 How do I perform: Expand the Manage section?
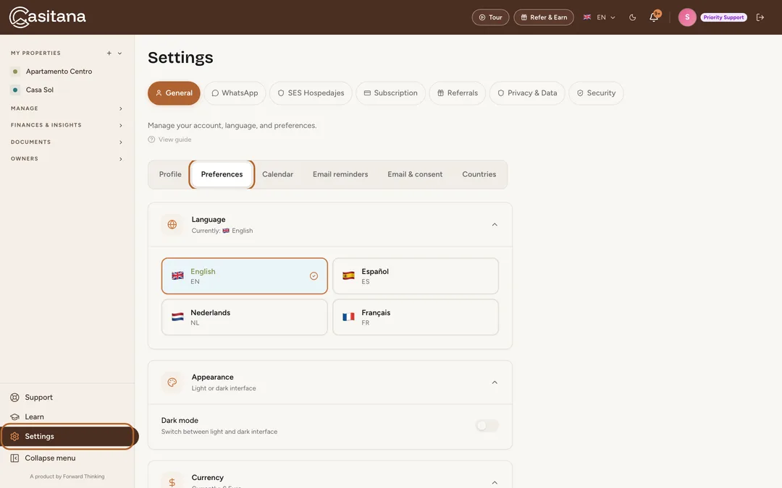67,108
